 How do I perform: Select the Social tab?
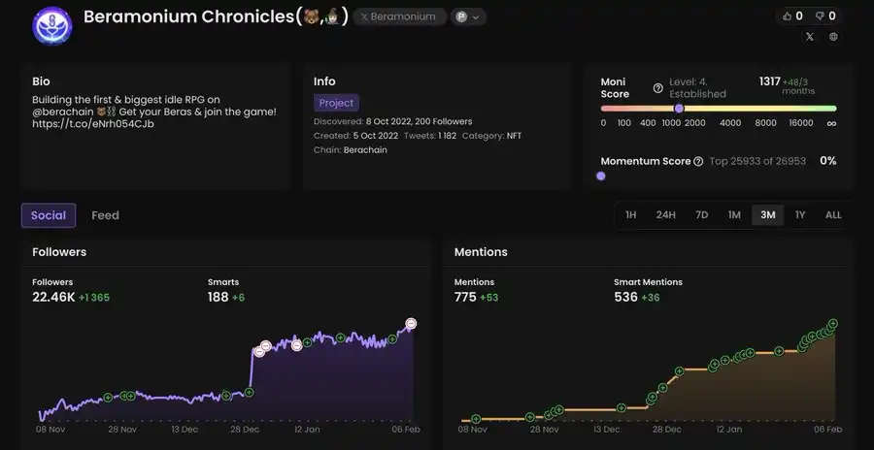49,215
